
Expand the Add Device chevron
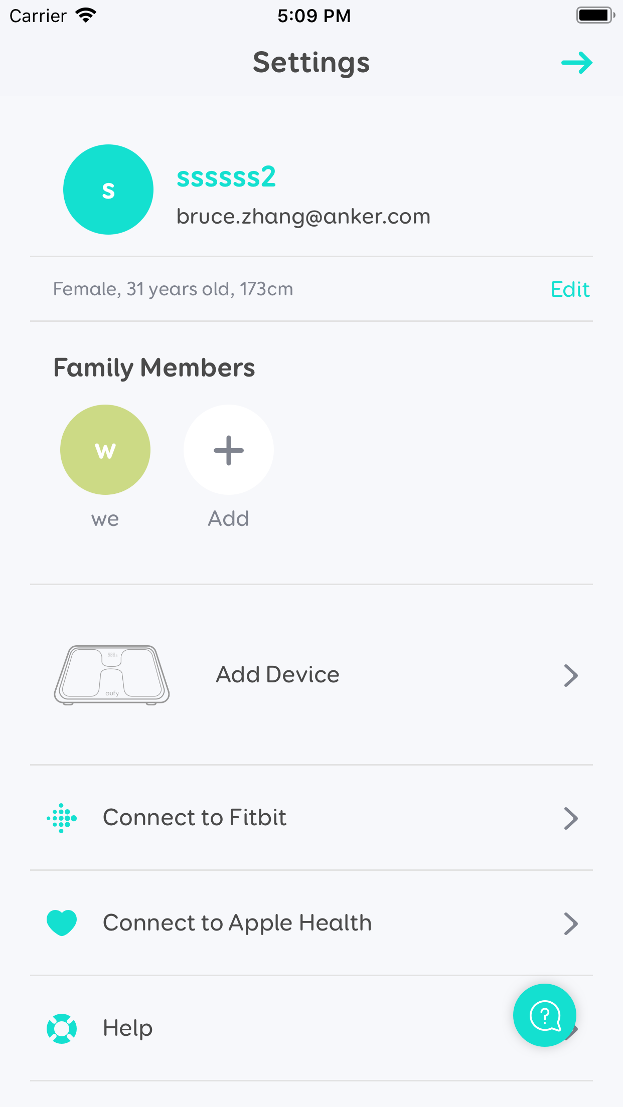point(571,675)
